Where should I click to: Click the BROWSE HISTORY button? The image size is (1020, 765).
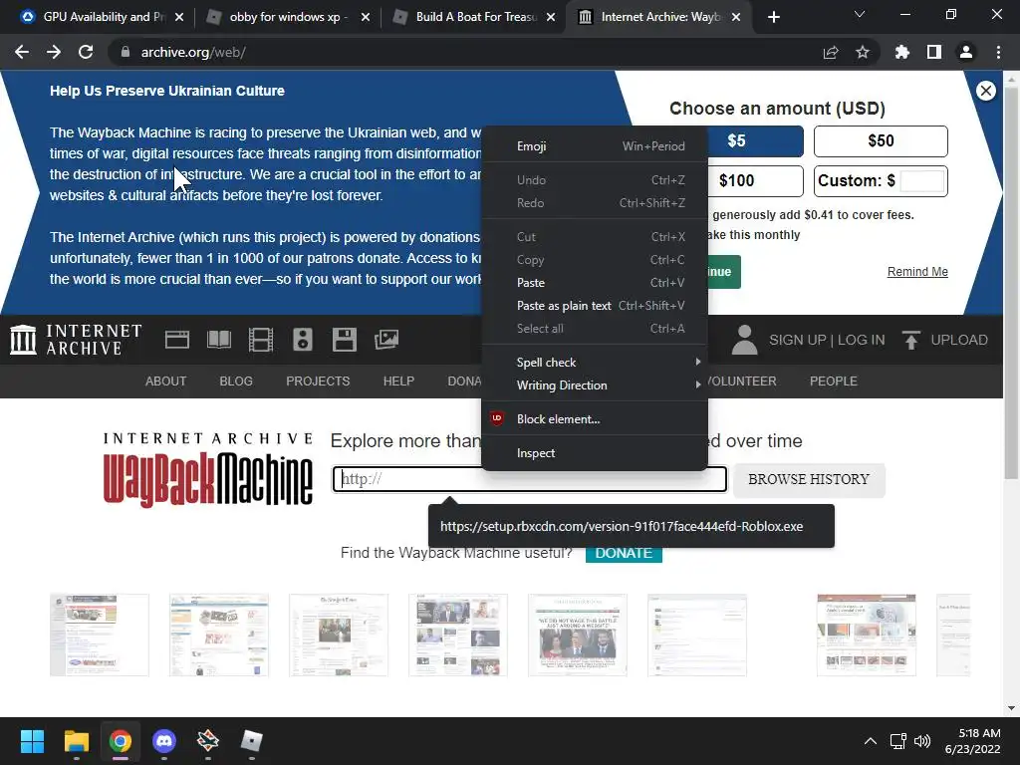809,479
